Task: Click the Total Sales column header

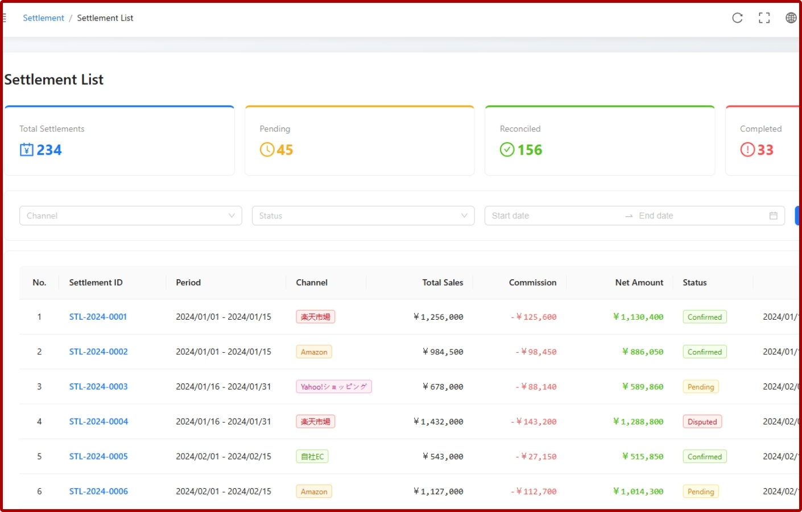Action: pyautogui.click(x=443, y=283)
